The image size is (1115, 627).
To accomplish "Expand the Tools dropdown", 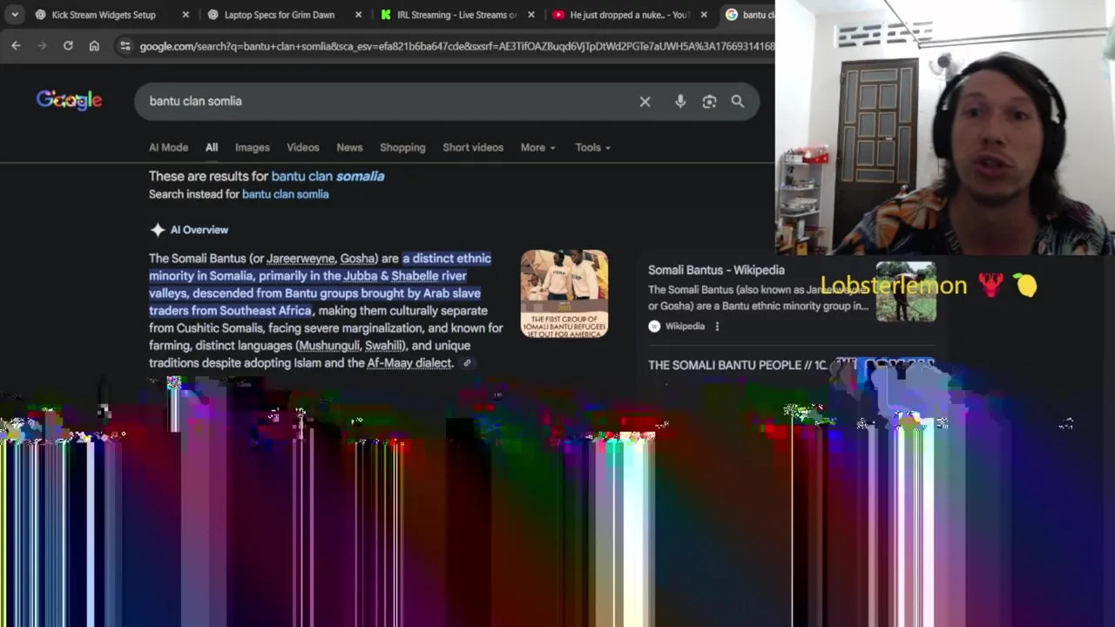I will 592,147.
